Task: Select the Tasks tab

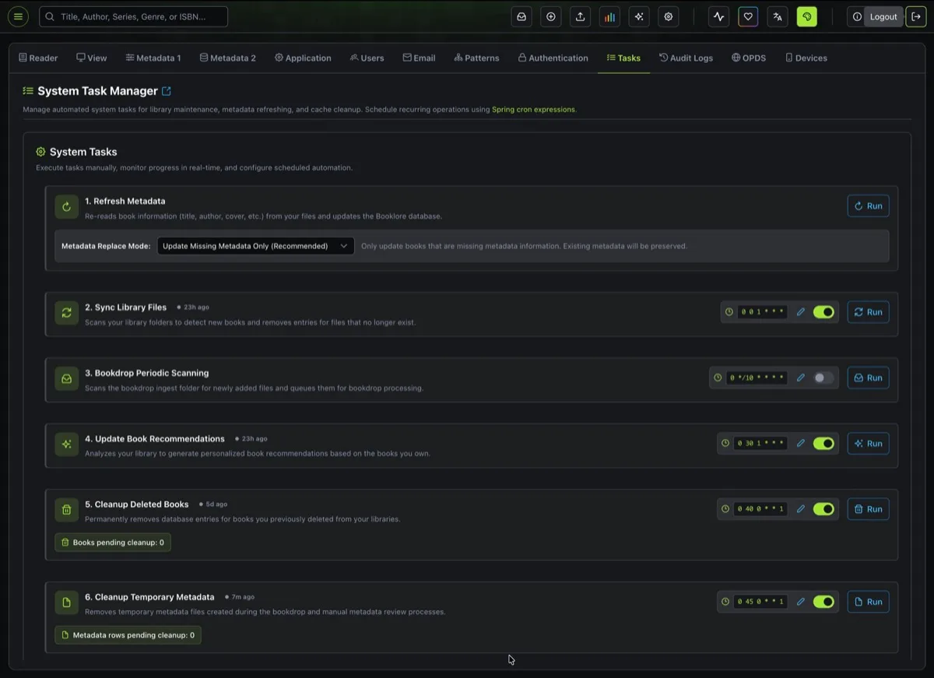Action: pyautogui.click(x=623, y=58)
